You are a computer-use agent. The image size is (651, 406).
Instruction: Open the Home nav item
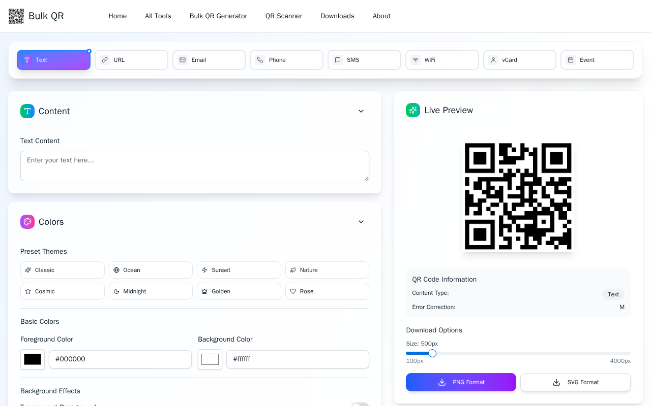[117, 16]
